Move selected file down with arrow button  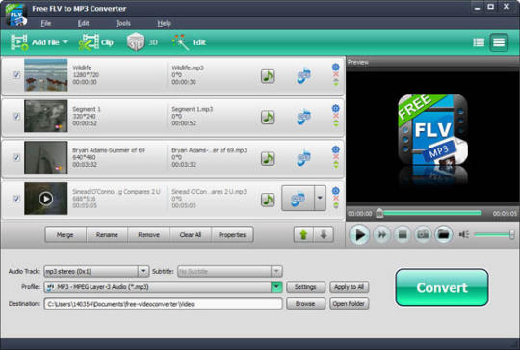pyautogui.click(x=324, y=234)
